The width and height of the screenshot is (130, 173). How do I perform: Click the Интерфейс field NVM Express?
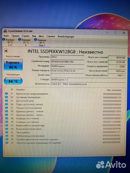[67, 66]
